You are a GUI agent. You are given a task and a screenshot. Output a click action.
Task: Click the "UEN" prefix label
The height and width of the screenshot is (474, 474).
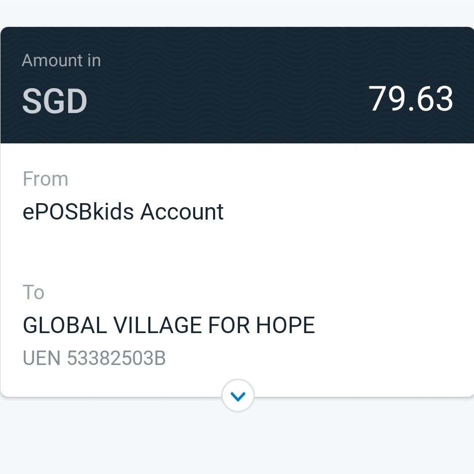42,358
